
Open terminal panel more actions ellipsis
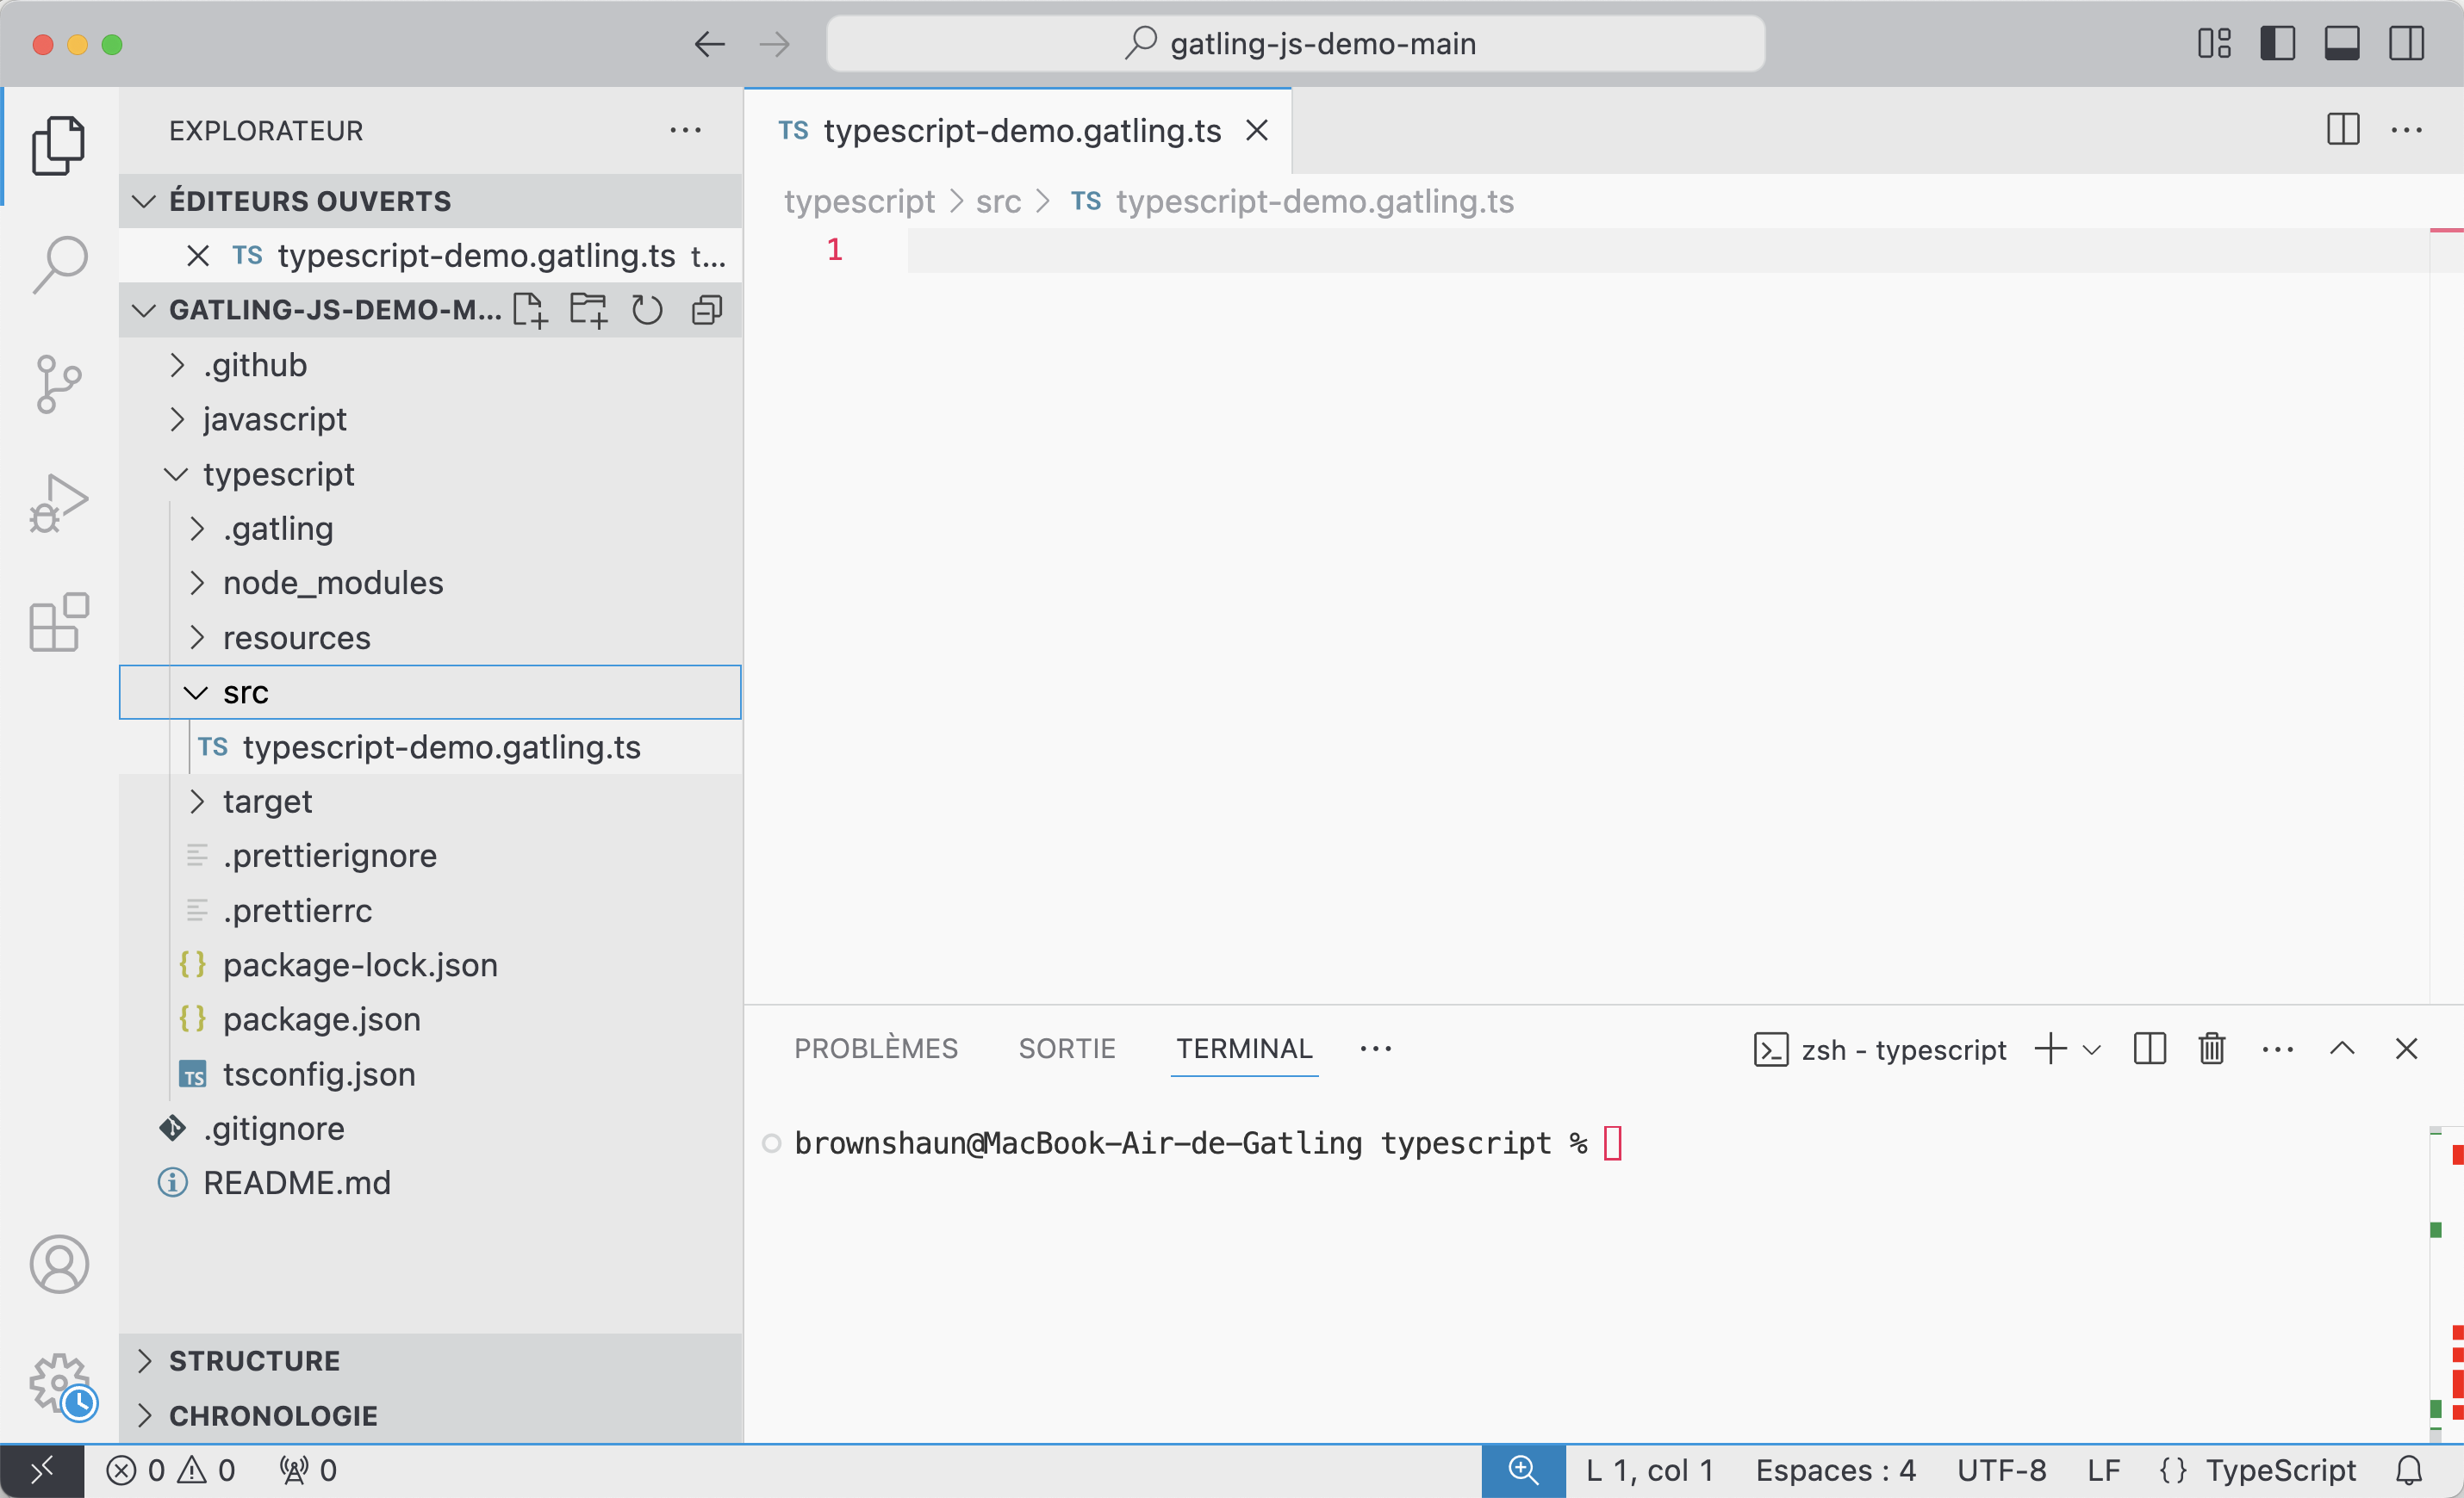pyautogui.click(x=2278, y=1049)
